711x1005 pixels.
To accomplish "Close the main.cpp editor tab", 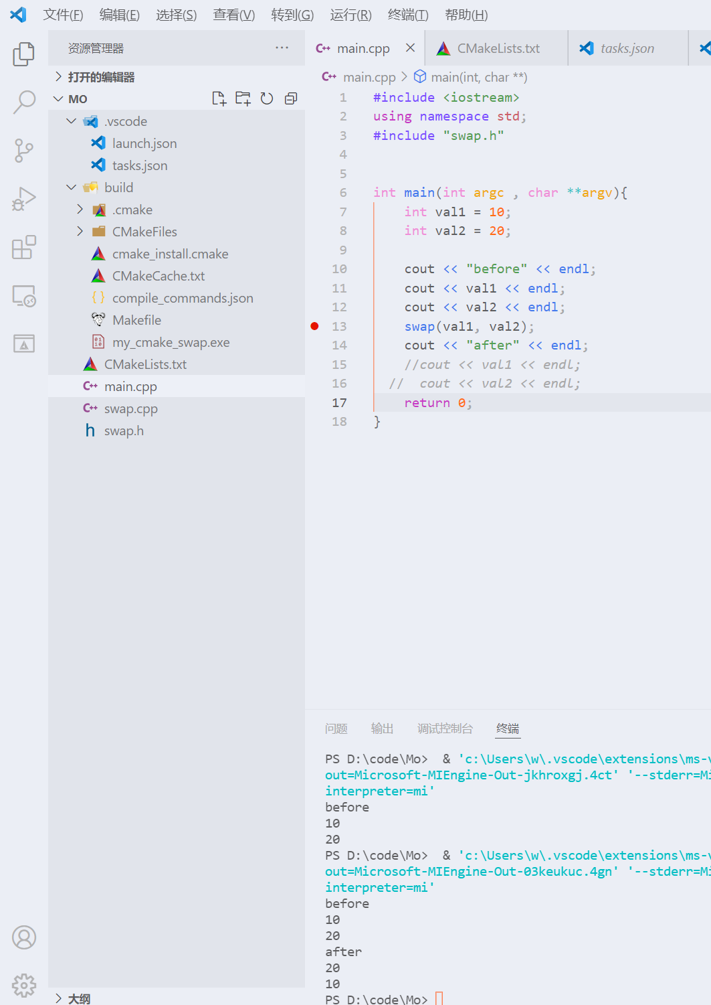I will point(411,48).
